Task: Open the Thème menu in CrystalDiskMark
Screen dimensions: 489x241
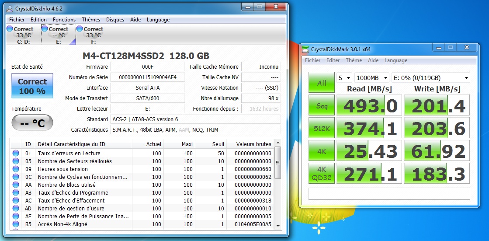Action: [x=354, y=60]
